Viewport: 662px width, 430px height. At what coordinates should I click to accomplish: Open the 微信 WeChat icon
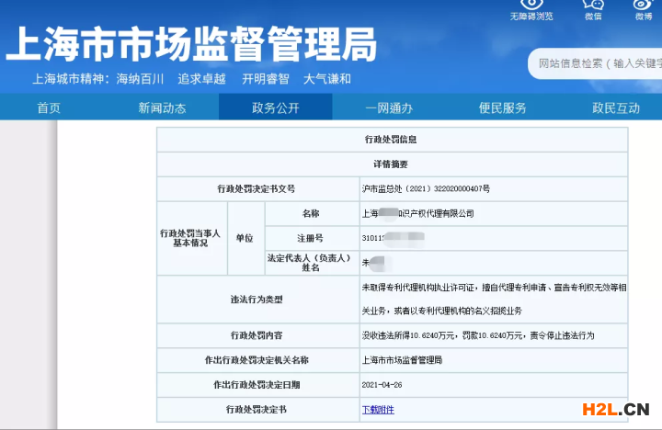point(593,9)
